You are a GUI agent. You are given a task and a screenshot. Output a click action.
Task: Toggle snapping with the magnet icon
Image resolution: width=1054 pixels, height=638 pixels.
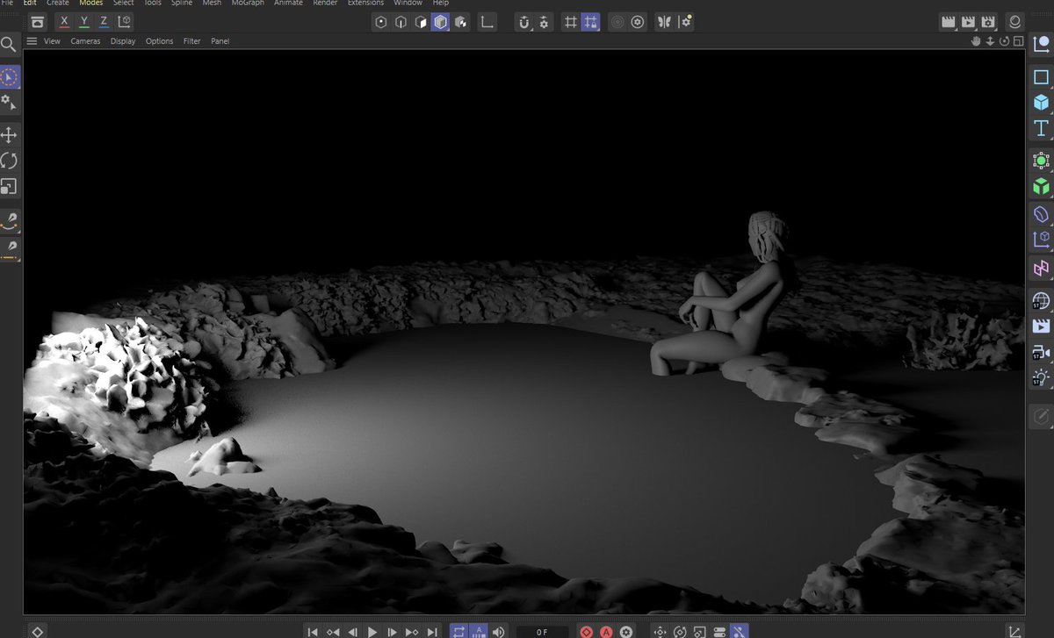[524, 22]
